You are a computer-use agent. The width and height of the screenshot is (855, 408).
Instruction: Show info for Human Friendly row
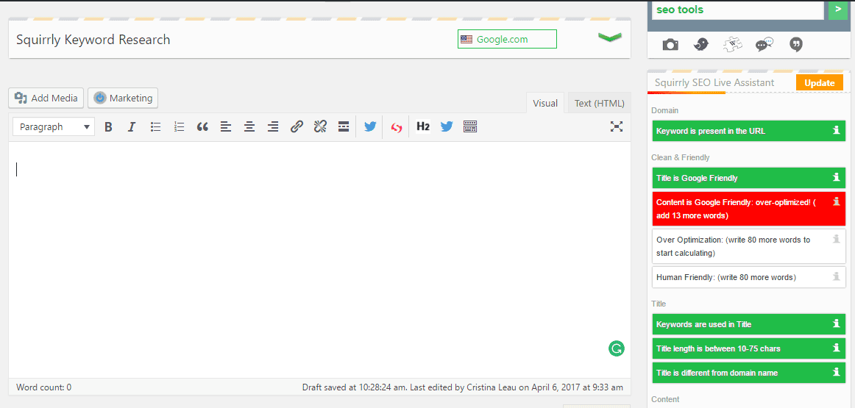pos(836,276)
